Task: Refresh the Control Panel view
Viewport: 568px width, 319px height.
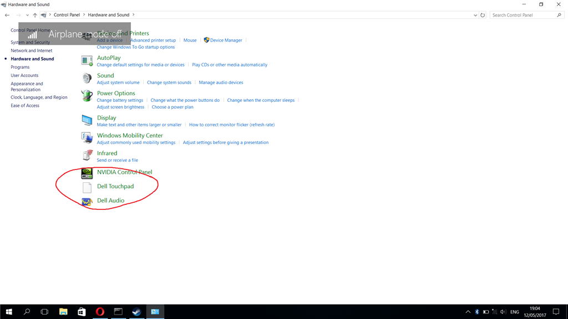Action: pos(483,15)
